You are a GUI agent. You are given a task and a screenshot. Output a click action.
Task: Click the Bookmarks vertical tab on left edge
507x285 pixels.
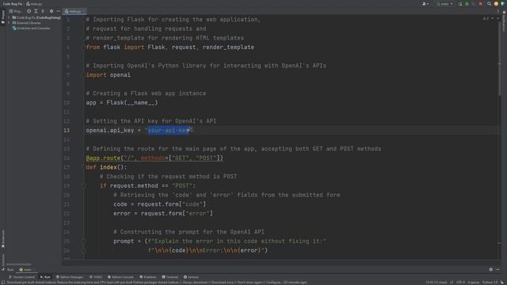[x=3, y=238]
